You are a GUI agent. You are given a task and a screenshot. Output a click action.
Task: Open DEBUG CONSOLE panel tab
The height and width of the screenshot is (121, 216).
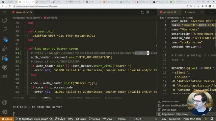tap(113, 98)
